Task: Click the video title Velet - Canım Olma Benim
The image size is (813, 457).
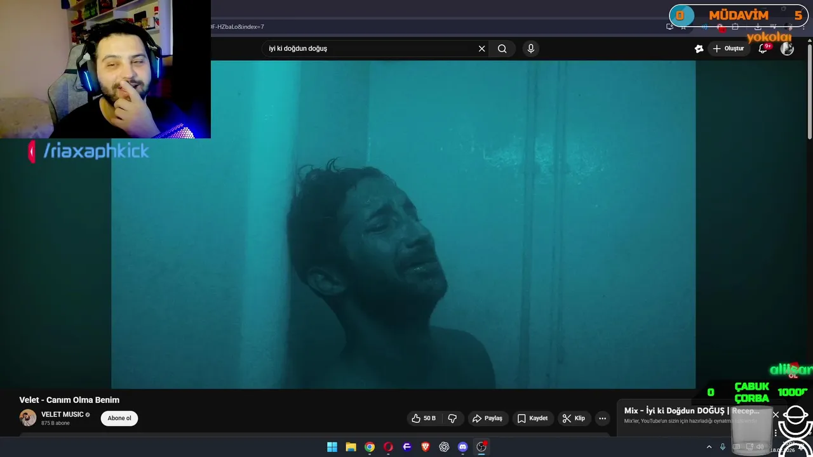Action: (x=69, y=400)
